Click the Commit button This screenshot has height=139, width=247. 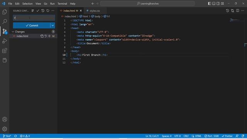click(x=32, y=25)
